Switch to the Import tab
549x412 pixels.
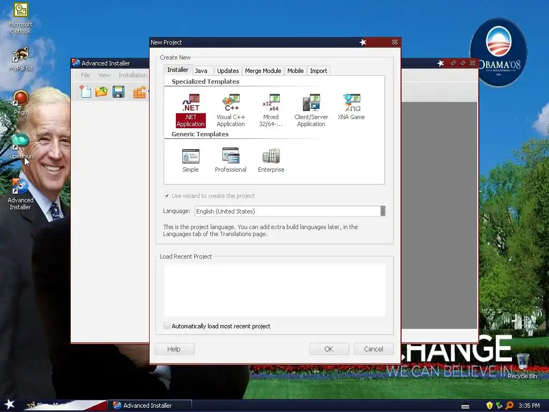(x=318, y=71)
